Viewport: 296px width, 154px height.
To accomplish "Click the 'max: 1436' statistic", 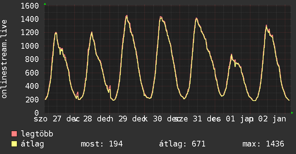I will (263, 144).
